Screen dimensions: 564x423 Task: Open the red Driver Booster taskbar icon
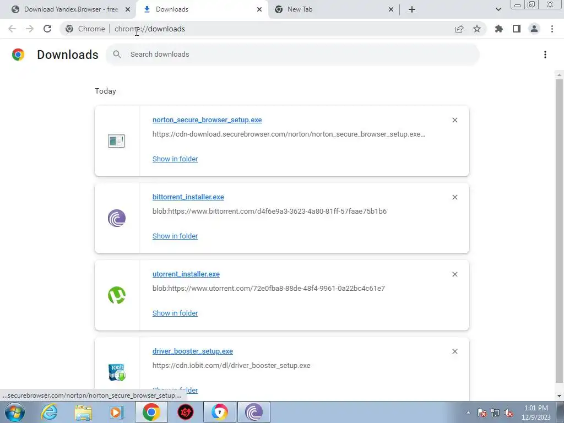pyautogui.click(x=186, y=412)
